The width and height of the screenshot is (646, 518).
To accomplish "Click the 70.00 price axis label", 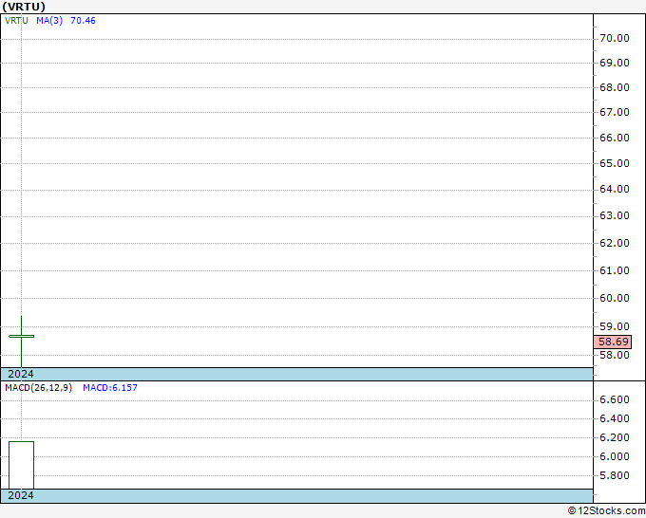I will [x=615, y=38].
